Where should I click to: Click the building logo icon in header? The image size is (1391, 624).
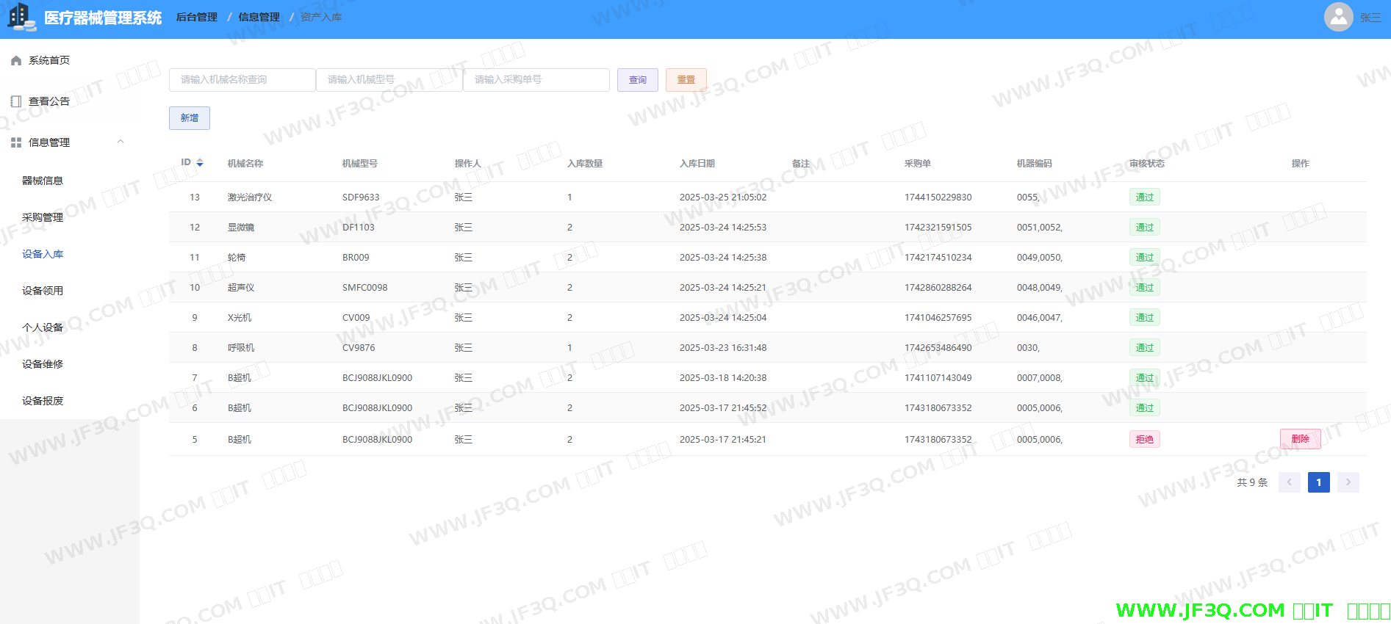coord(21,18)
